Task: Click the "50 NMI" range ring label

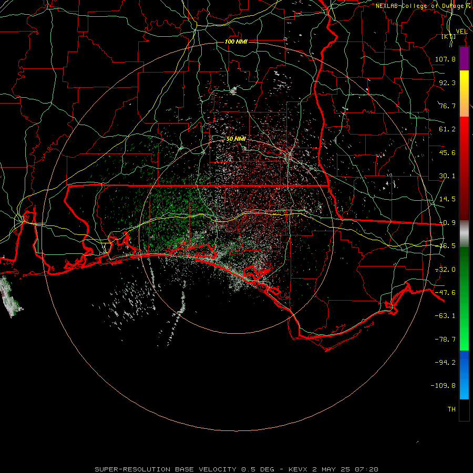Action: coord(236,139)
